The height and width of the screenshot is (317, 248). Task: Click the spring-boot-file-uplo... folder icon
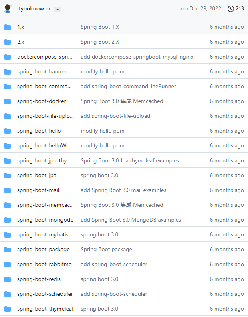coord(8,116)
